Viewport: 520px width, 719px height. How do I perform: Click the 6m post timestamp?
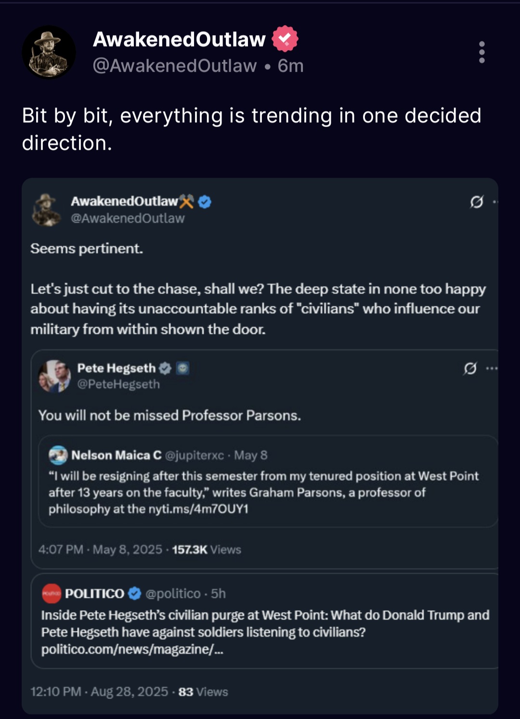click(290, 66)
